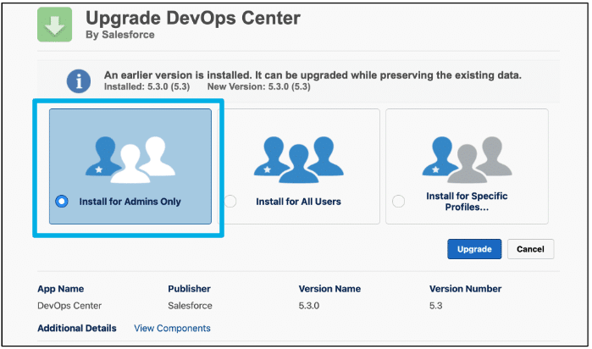This screenshot has width=592, height=349.
Task: Click the By Salesforce subtitle
Action: pos(120,35)
